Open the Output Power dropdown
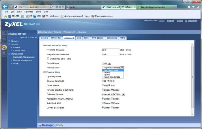This screenshot has width=202, height=129. point(106,63)
